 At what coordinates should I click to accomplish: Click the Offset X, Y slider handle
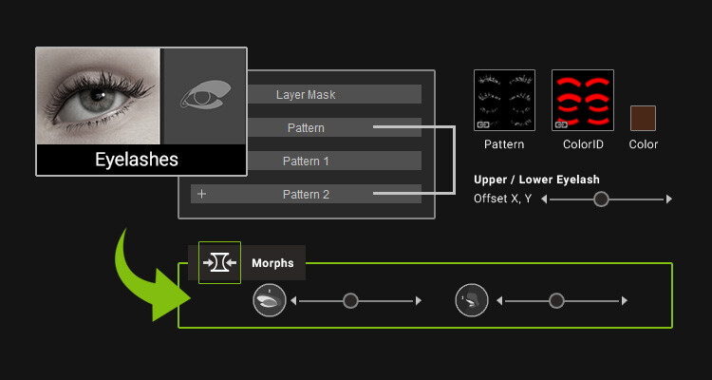tap(601, 199)
